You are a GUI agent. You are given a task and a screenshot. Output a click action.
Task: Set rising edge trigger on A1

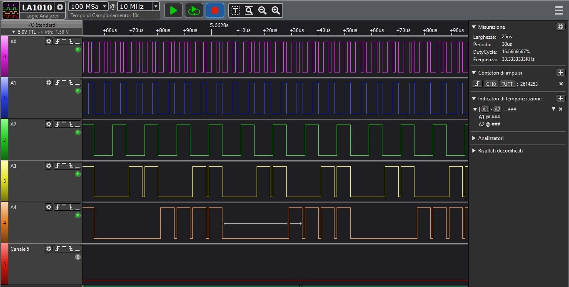57,82
